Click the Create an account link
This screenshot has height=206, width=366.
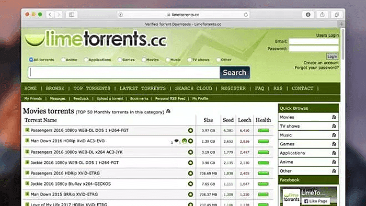(x=321, y=63)
